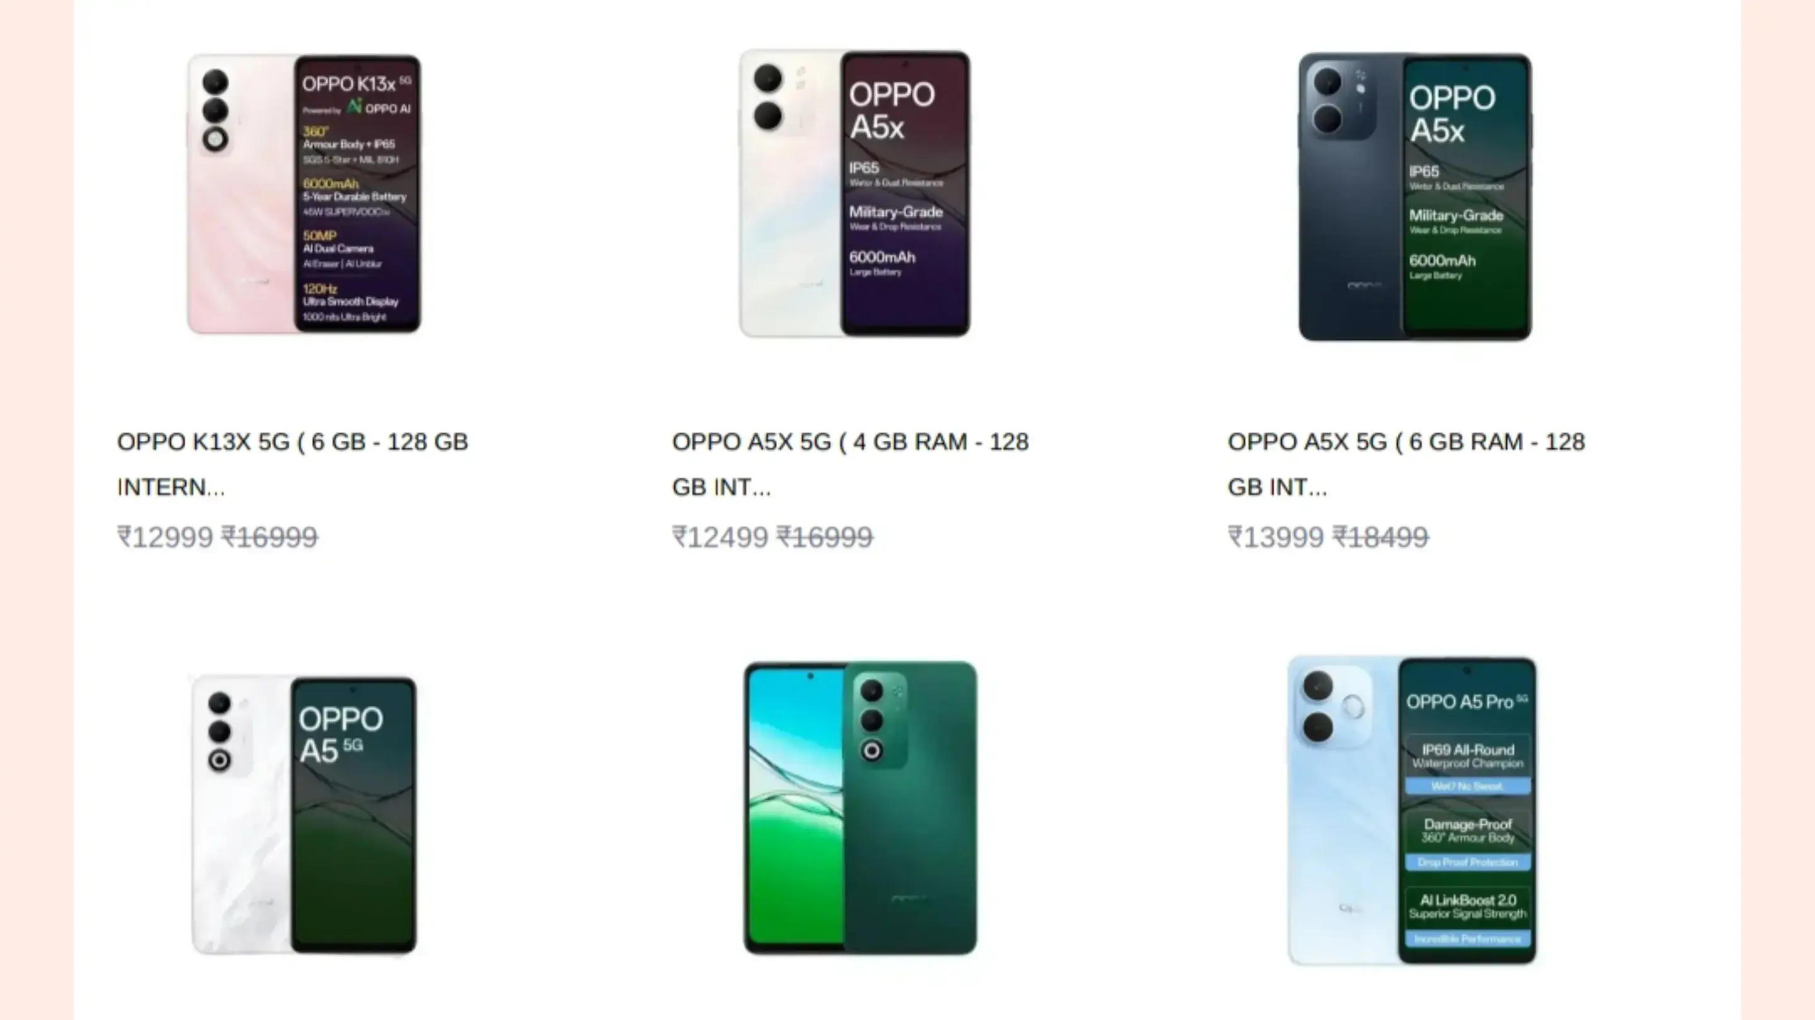The image size is (1815, 1020).
Task: Click the pink back panel of the K13x
Action: click(241, 193)
